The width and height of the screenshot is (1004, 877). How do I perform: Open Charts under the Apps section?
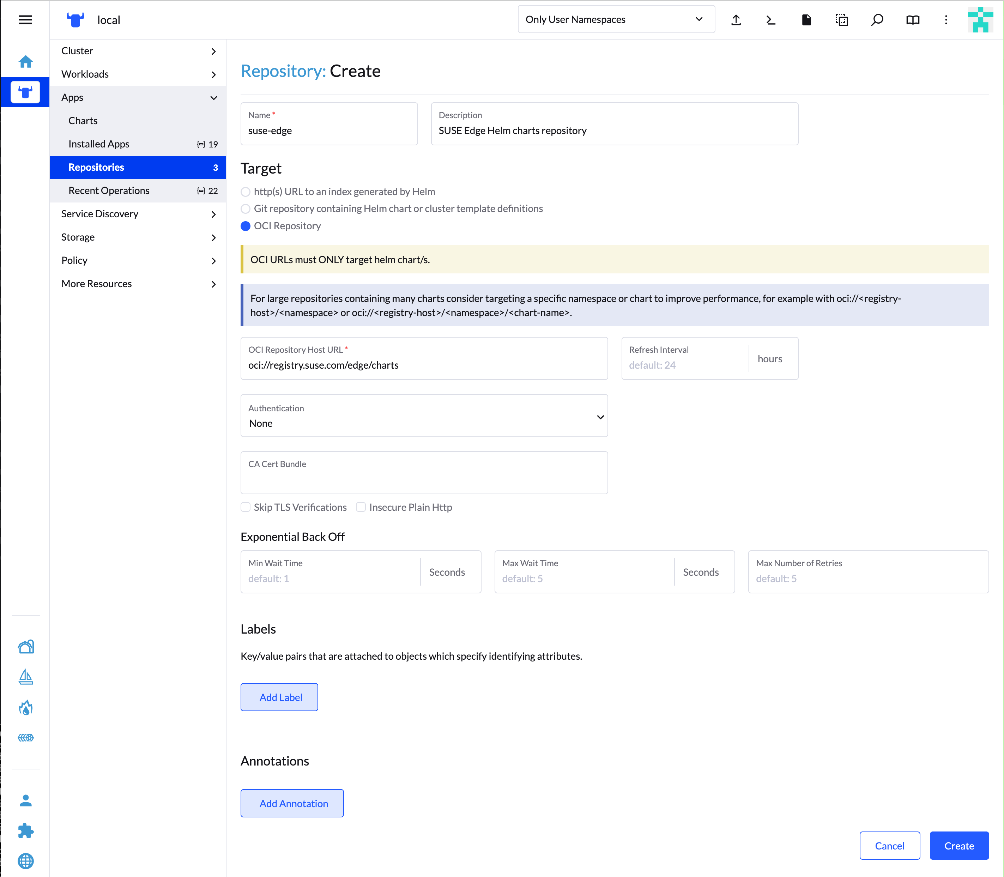click(x=83, y=120)
